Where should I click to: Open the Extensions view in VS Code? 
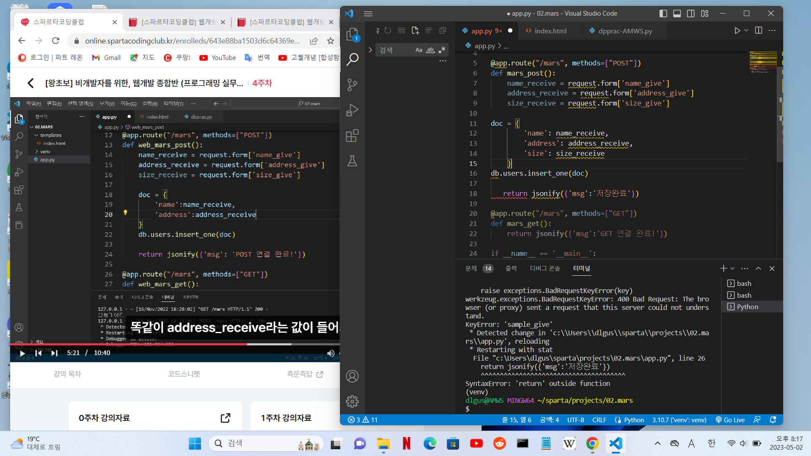click(352, 136)
